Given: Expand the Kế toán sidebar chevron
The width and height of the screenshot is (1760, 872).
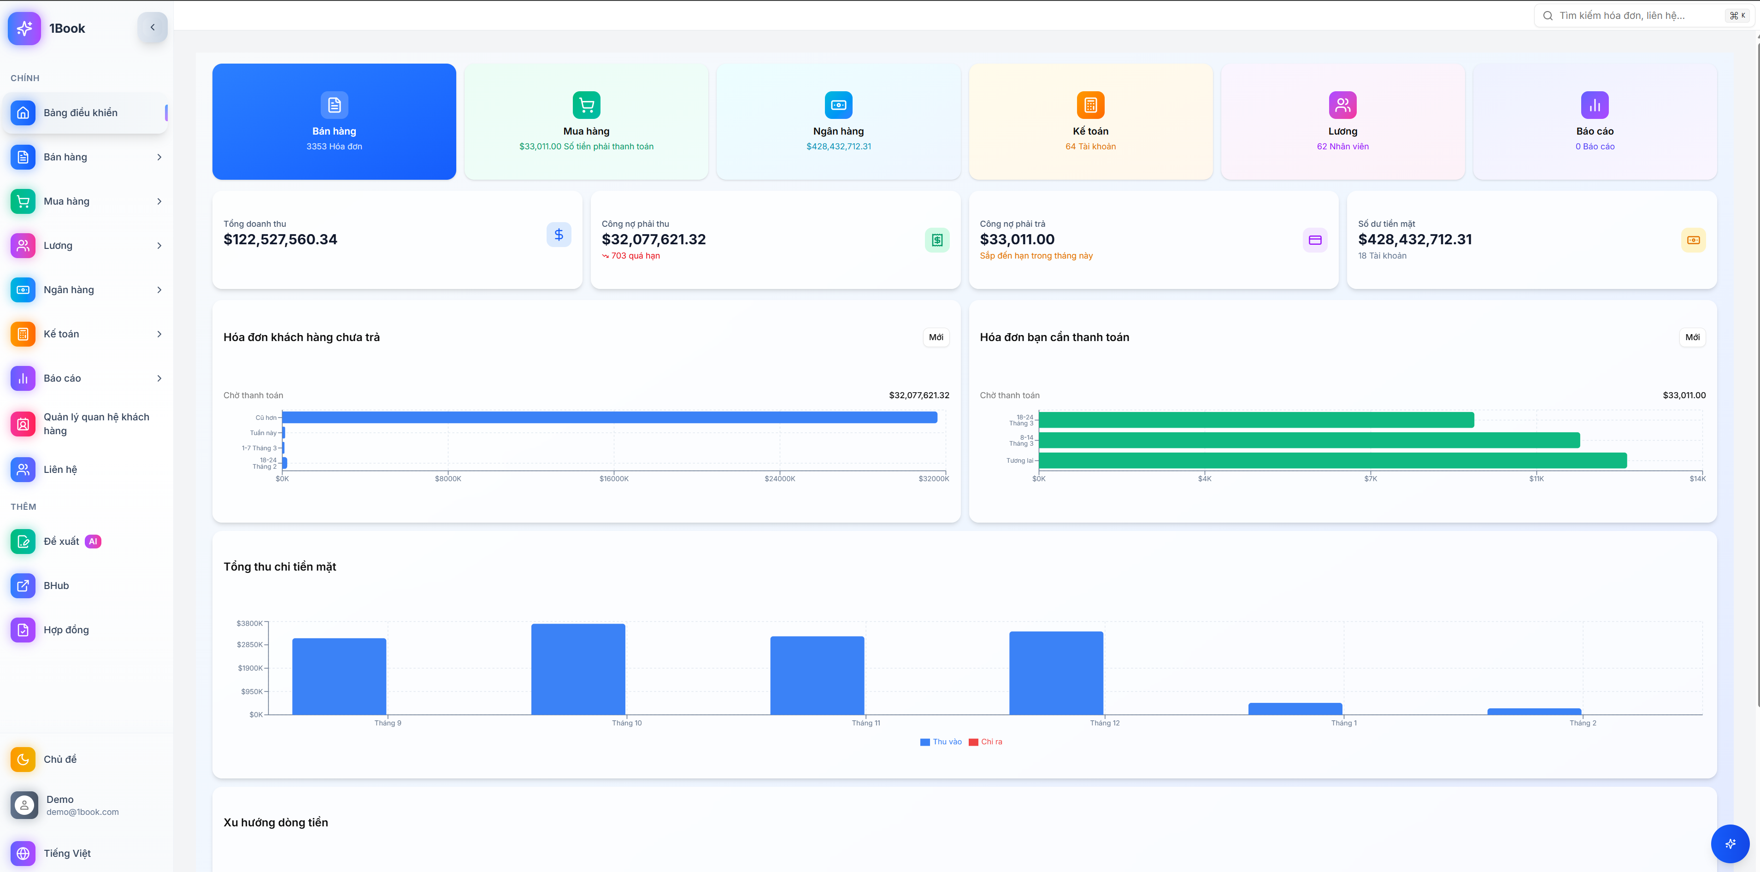Looking at the screenshot, I should point(159,334).
